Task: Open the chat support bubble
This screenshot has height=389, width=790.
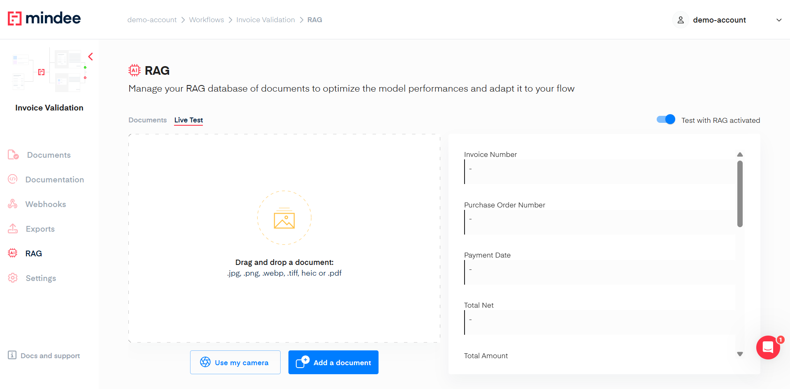Action: pos(768,348)
